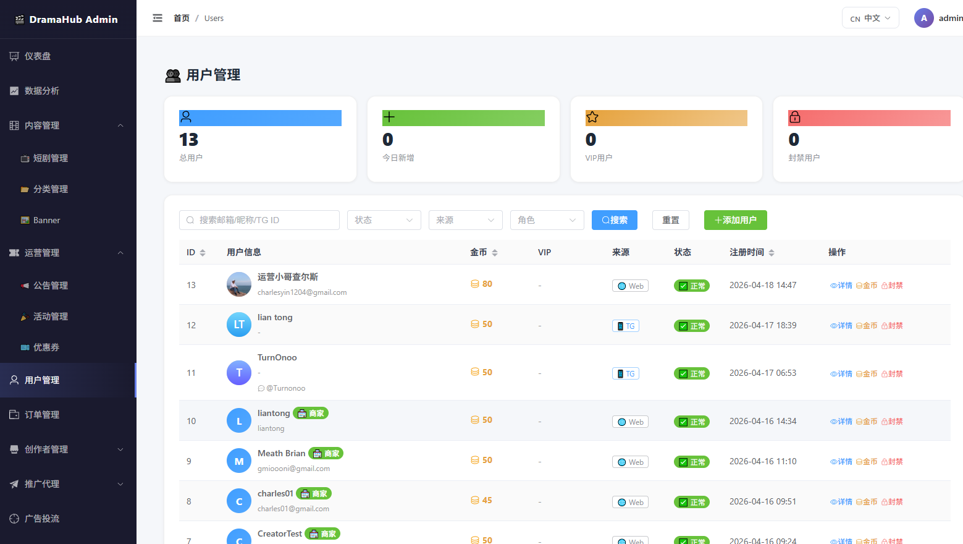This screenshot has height=544, width=963.
Task: Click 封禁 for Meath Brian
Action: pos(892,462)
